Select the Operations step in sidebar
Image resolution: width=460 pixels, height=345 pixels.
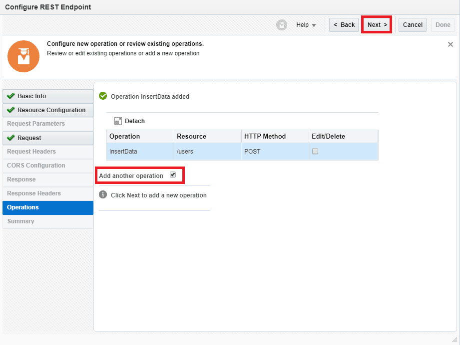click(47, 207)
